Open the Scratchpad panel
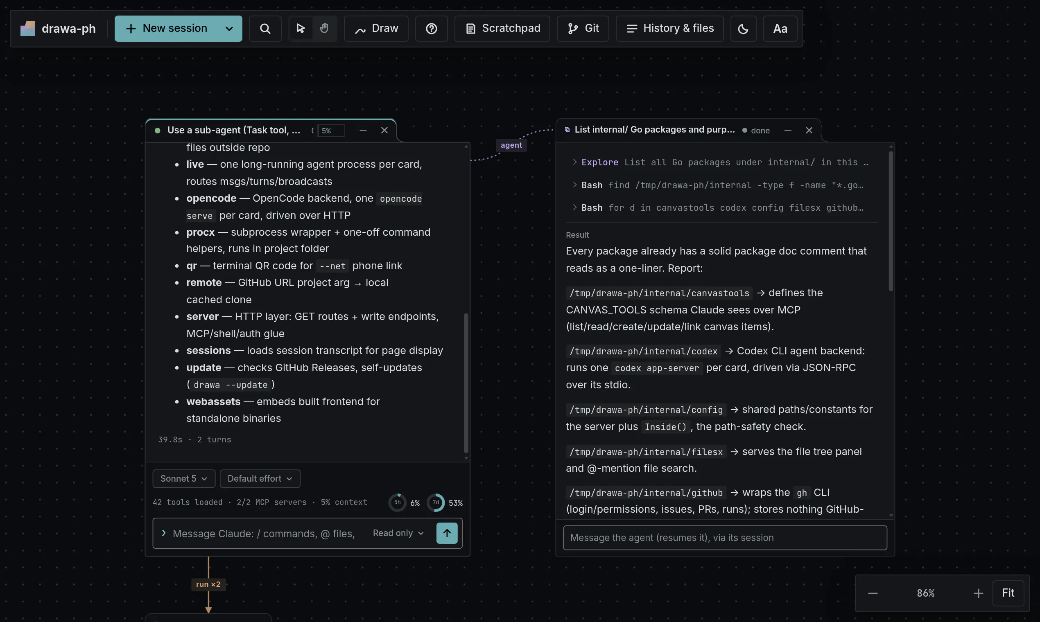This screenshot has height=622, width=1040. click(x=502, y=29)
